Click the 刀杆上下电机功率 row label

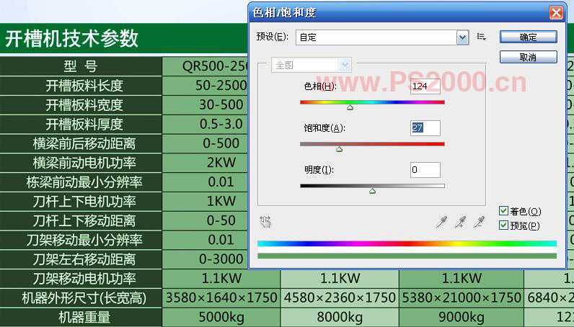[x=84, y=202]
